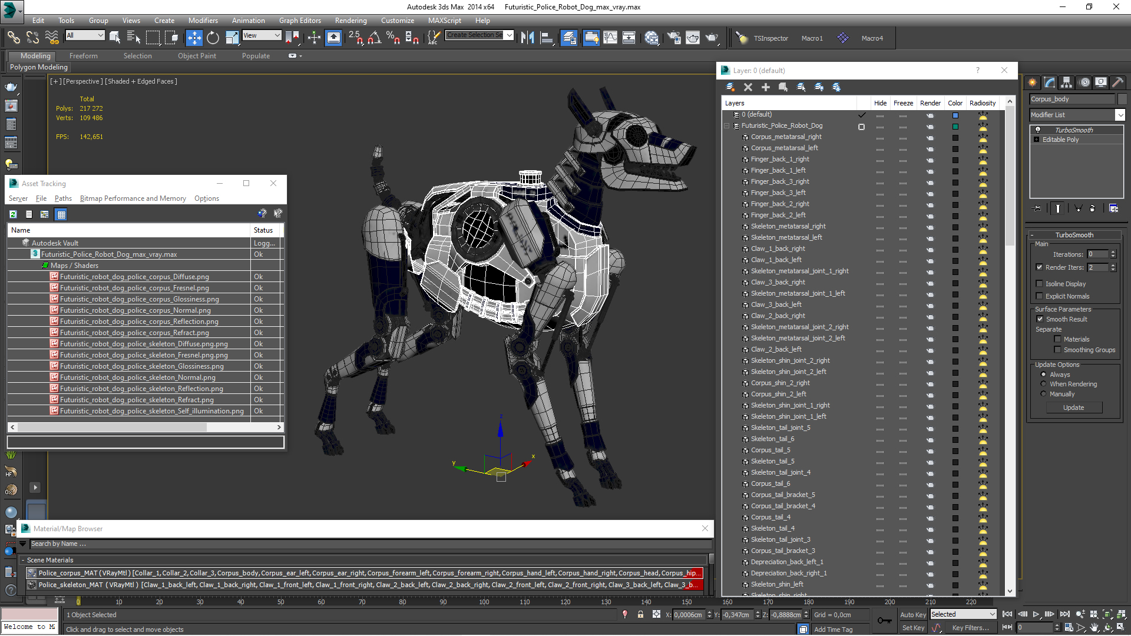Select the Always update radio option

(1044, 375)
